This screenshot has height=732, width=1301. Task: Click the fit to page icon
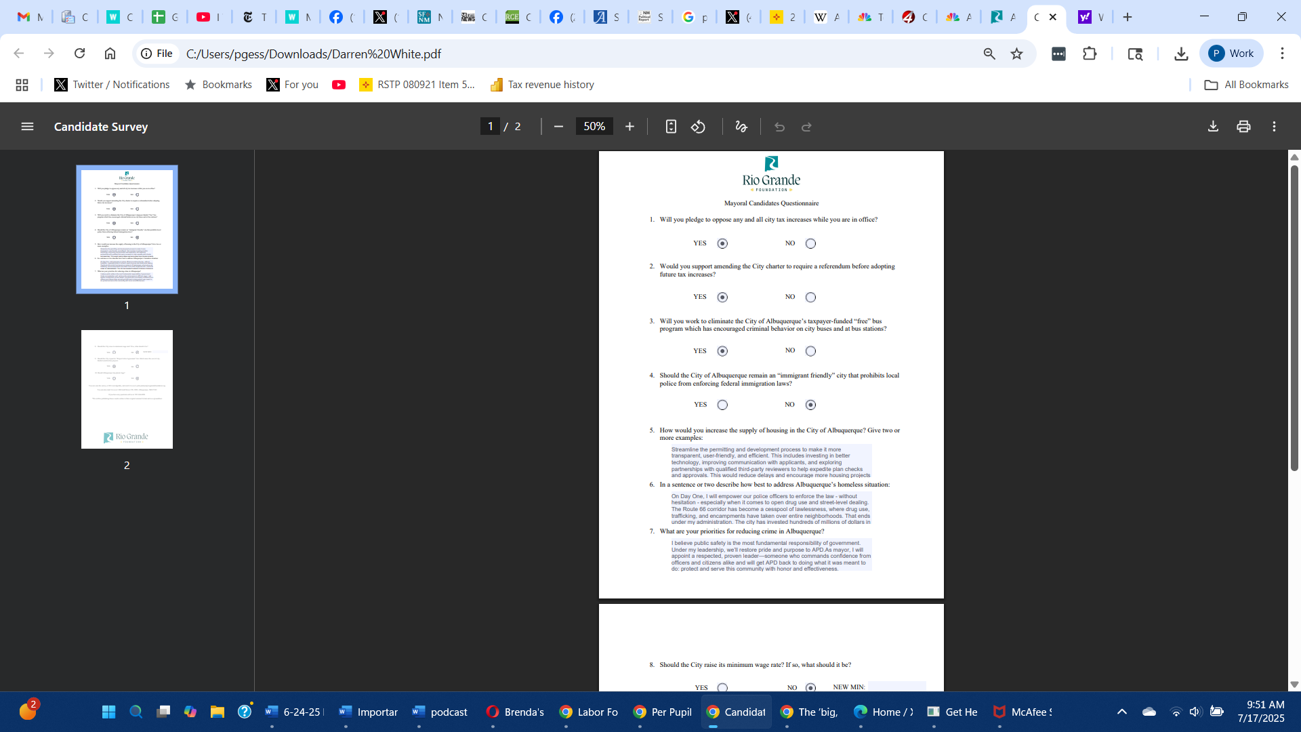(671, 127)
